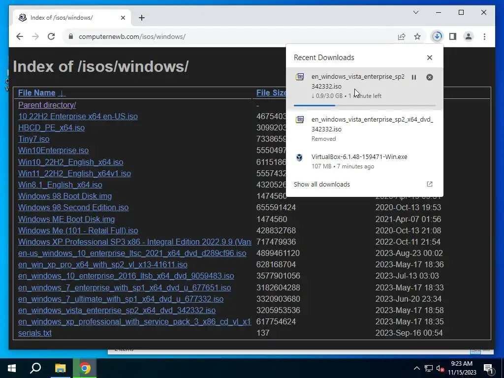The image size is (504, 378).
Task: Open File Explorer from the taskbar
Action: click(60, 368)
